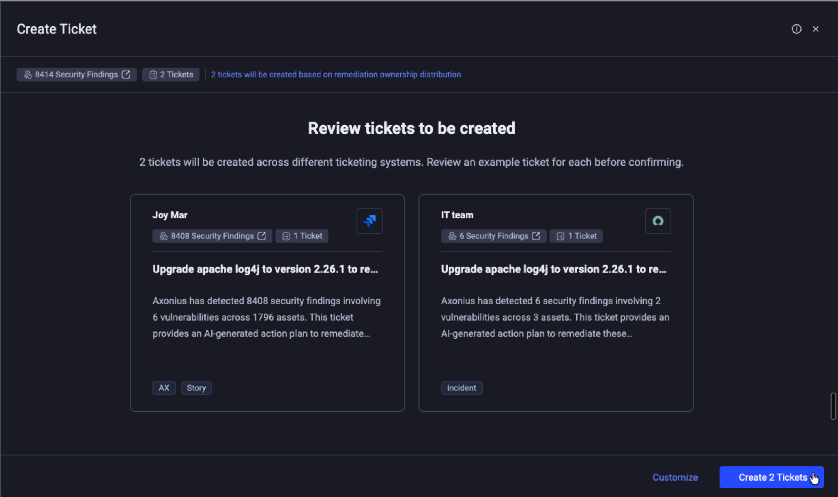This screenshot has height=497, width=838.
Task: Click the vertical scrollbar thumb
Action: click(833, 406)
